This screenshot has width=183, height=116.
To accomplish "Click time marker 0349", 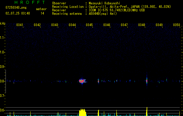I will [x=159, y=25].
